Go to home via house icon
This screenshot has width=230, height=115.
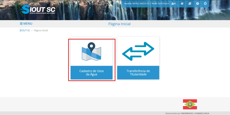(x=182, y=3)
